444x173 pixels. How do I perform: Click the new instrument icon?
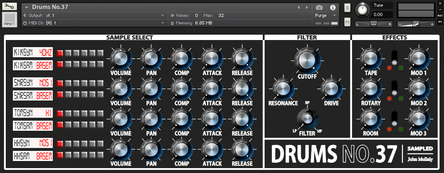point(9,20)
